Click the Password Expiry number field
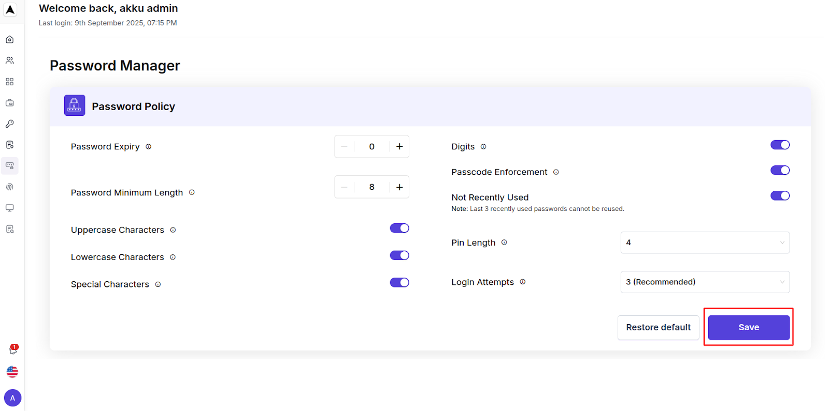This screenshot has width=829, height=411. (372, 146)
